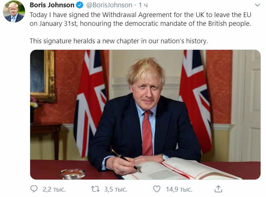Expand the tweet options chevron menu
This screenshot has height=197, width=266.
coord(257,5)
